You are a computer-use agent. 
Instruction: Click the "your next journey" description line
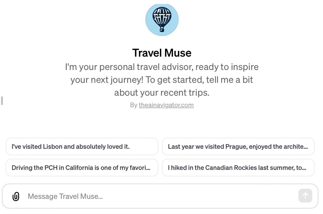tap(162, 80)
